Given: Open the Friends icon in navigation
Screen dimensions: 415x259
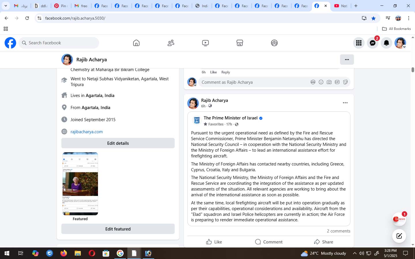Looking at the screenshot, I should 171,43.
